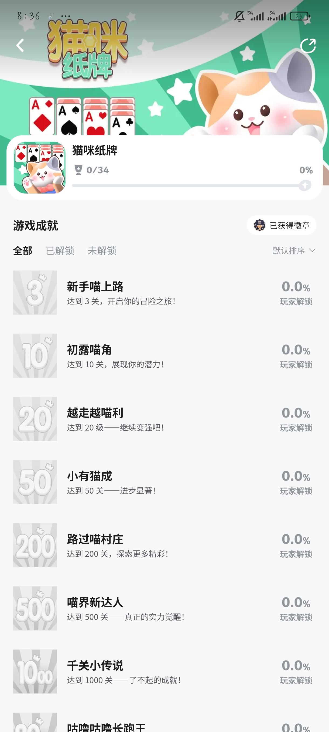Viewport: 329px width, 732px height.
Task: Tap the share icon in header
Action: tap(308, 46)
